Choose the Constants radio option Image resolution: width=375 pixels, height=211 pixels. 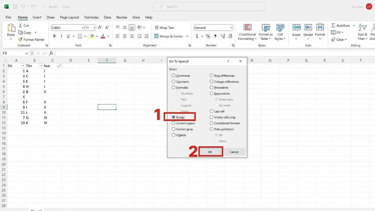pyautogui.click(x=174, y=82)
